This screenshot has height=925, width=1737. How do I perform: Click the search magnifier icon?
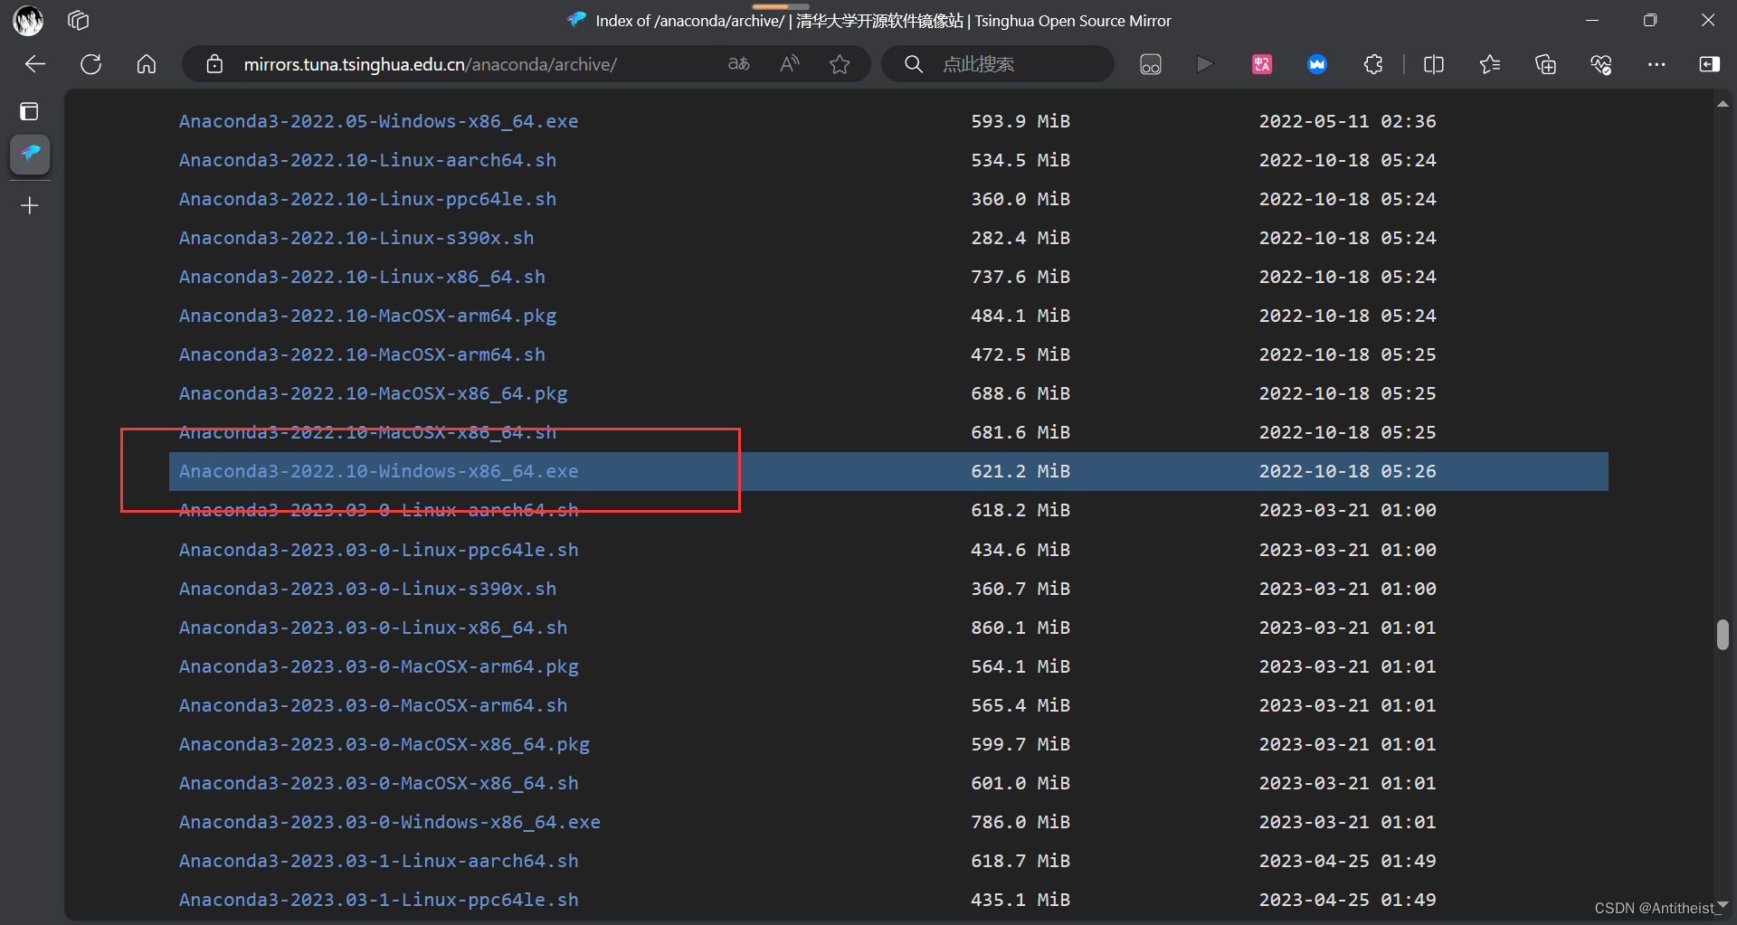point(914,64)
